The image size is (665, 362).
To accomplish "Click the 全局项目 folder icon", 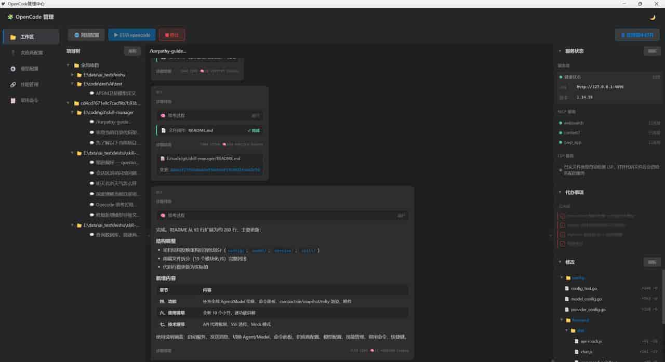I will [x=76, y=65].
